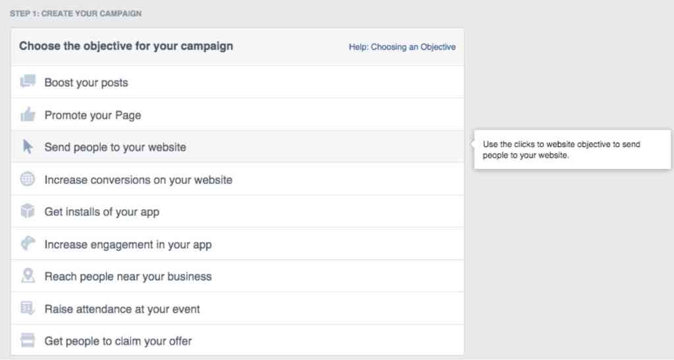Choose the Promote your Page objective

coord(93,116)
